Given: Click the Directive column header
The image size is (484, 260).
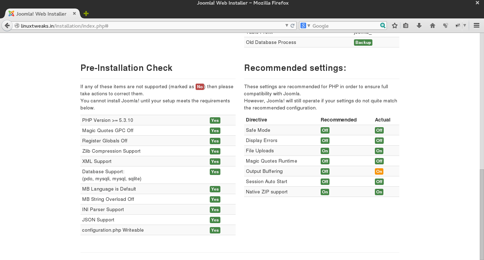Looking at the screenshot, I should pos(257,120).
